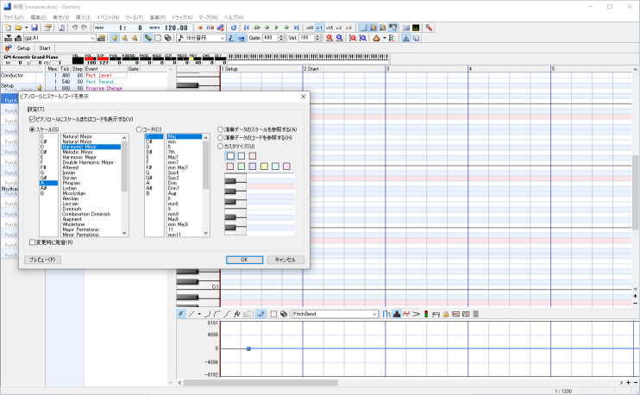Screen dimensions: 640x395
Task: Select the reference performance chord radio option (H)
Action: pos(221,137)
